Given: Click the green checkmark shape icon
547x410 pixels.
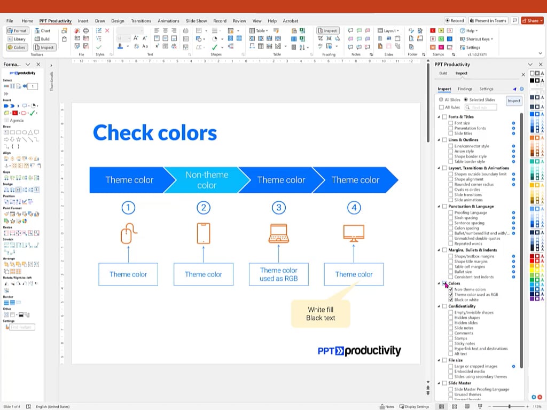Looking at the screenshot, I should (215, 47).
